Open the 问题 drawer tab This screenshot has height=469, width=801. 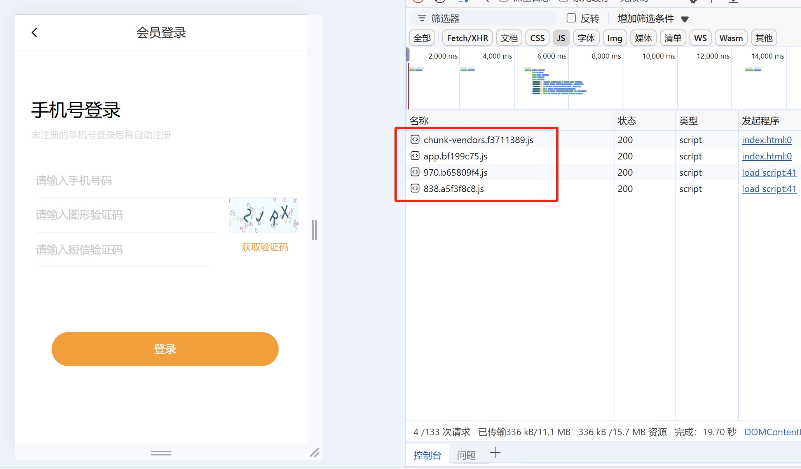pyautogui.click(x=466, y=455)
